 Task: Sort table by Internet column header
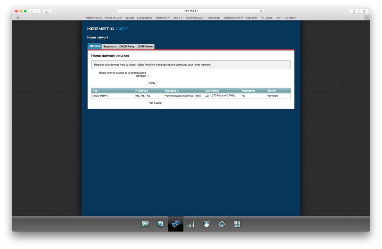(x=271, y=91)
